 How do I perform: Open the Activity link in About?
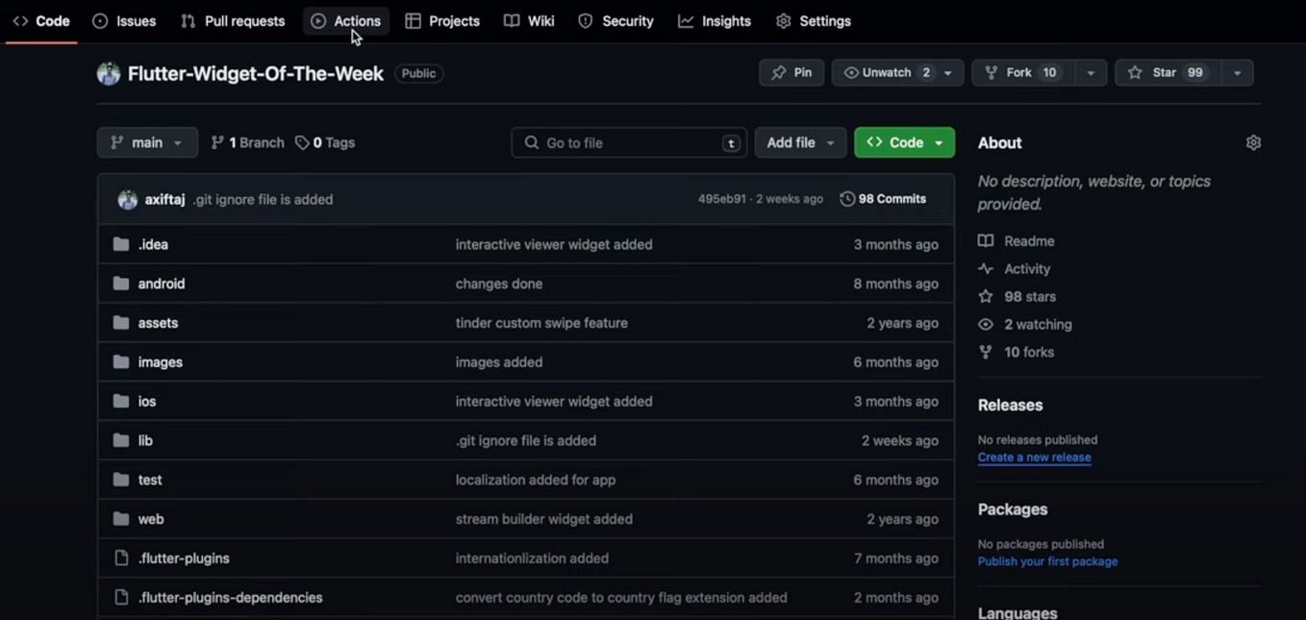pos(1015,269)
